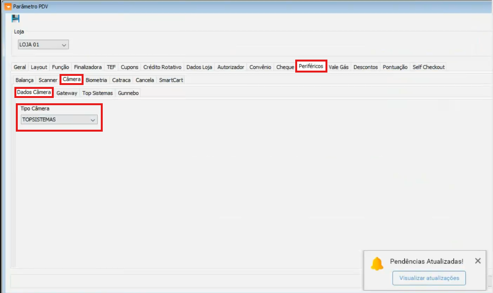Switch to the Balança sub-tab

(x=24, y=80)
